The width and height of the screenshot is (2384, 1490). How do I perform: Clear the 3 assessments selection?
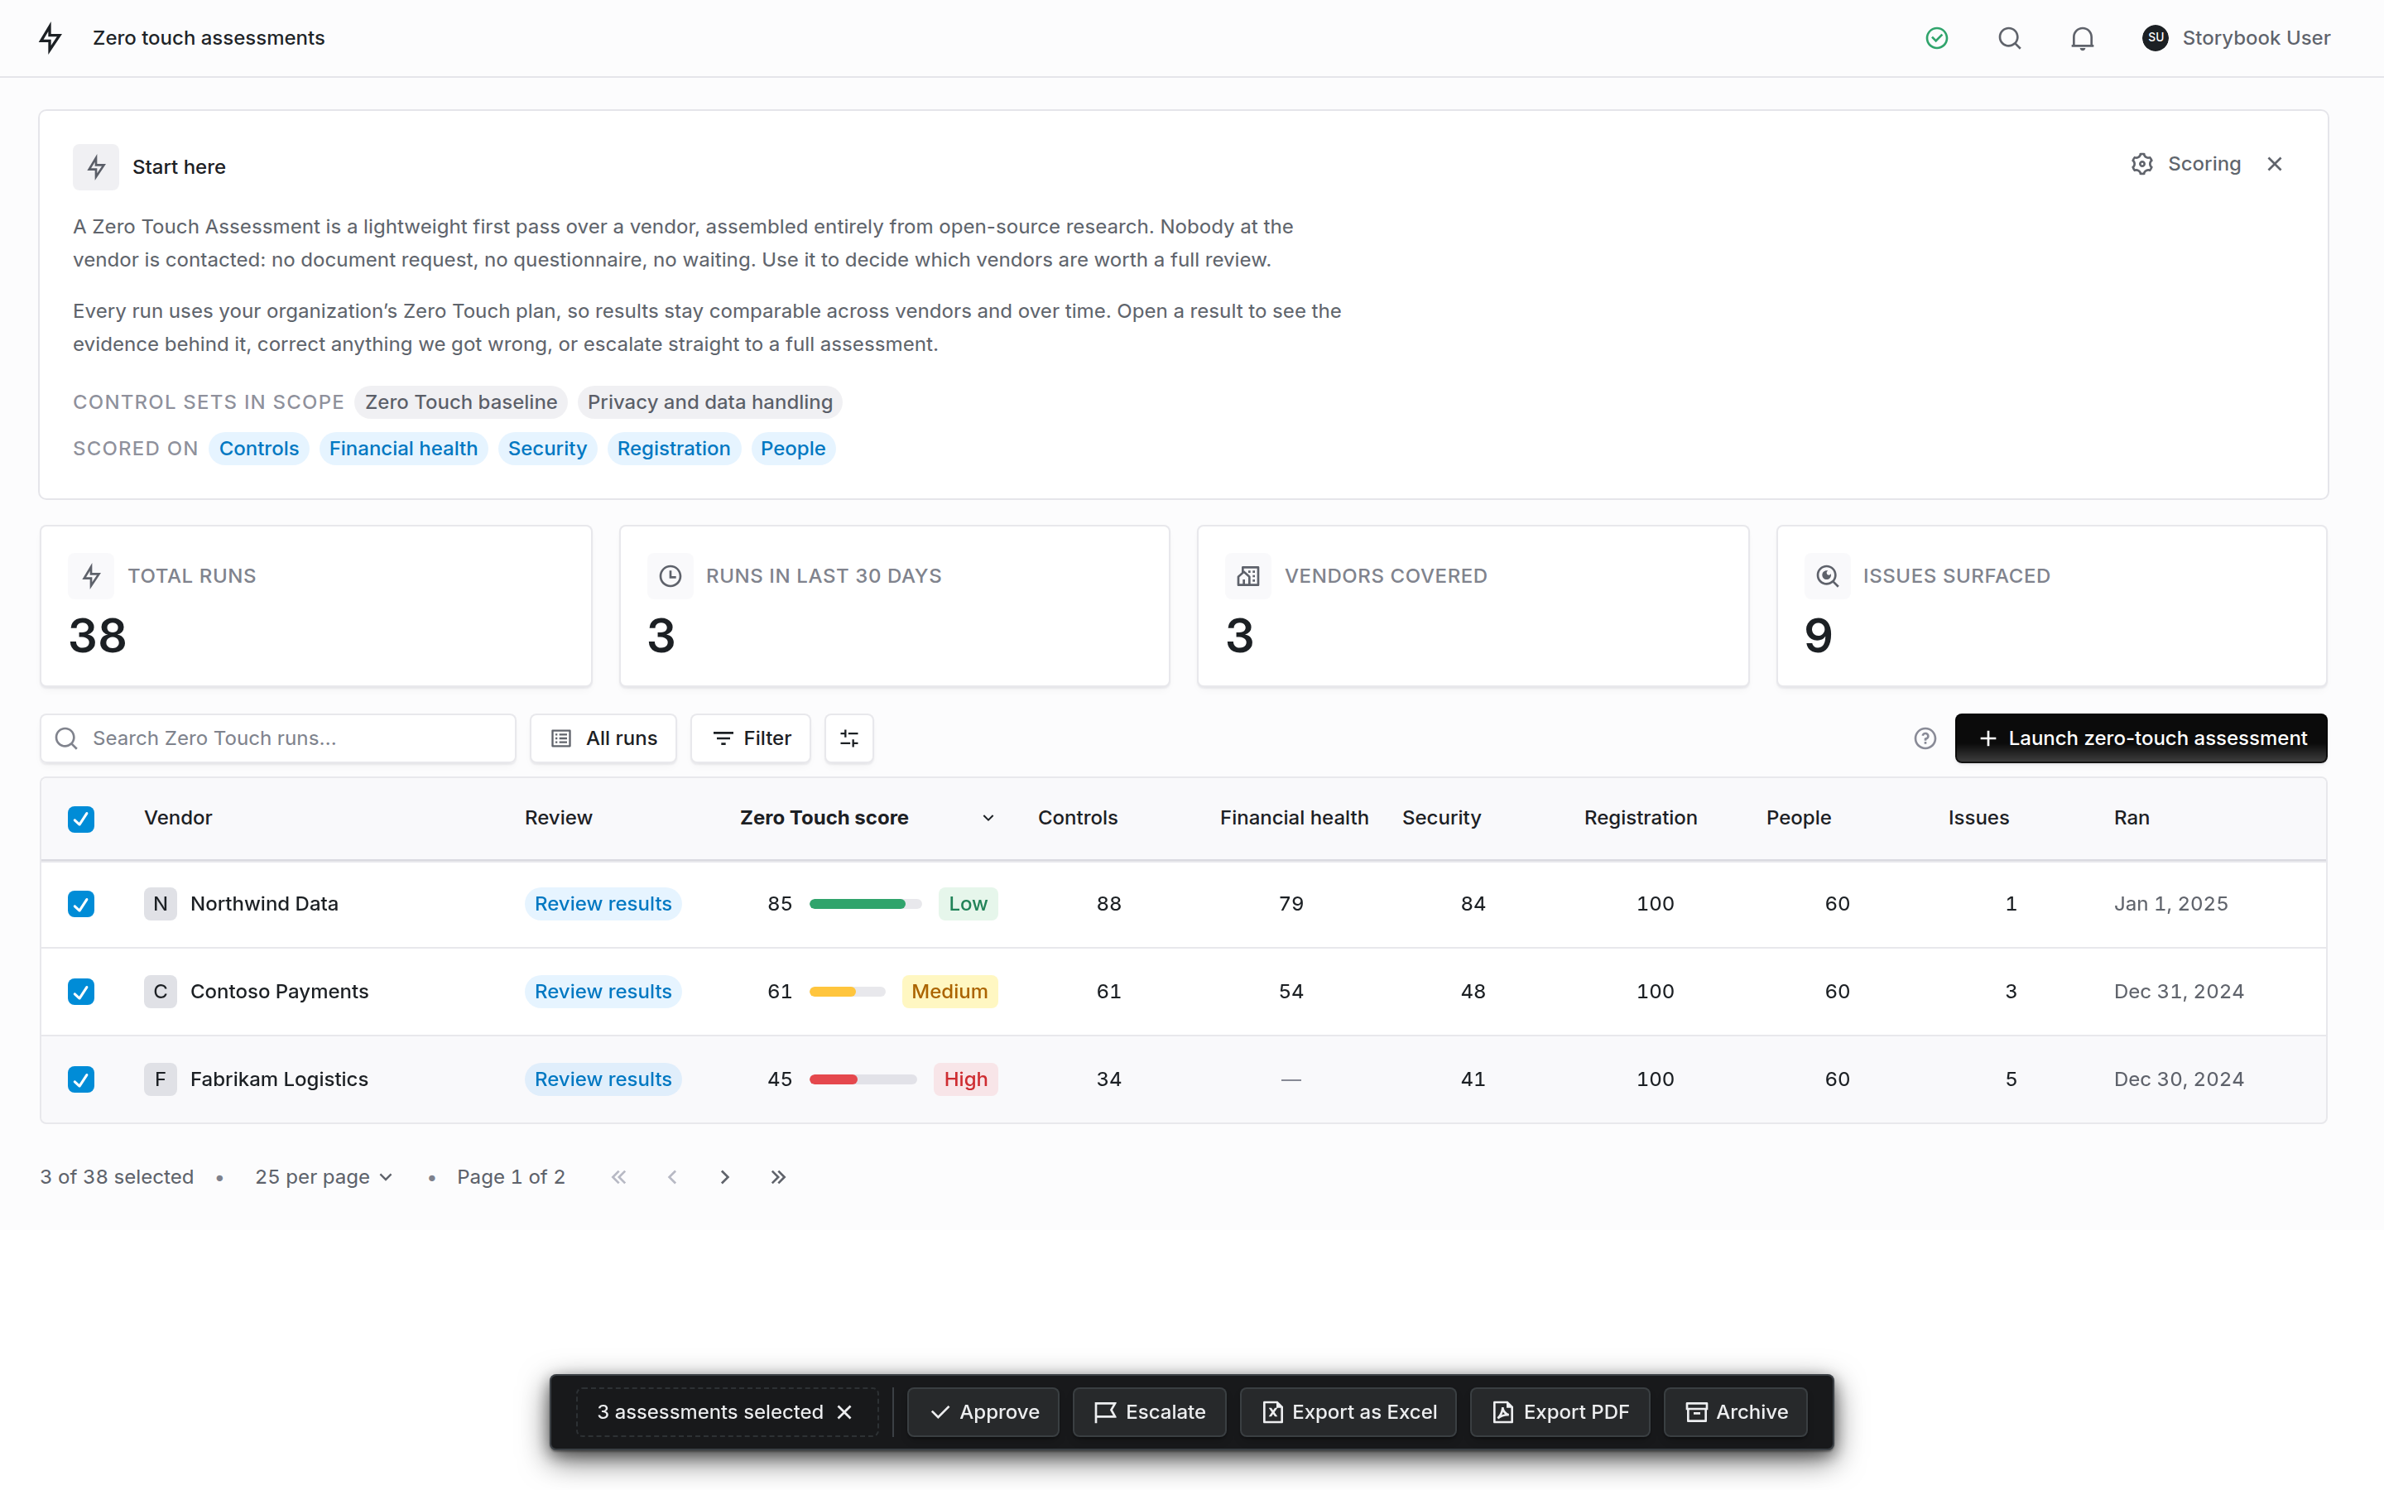pyautogui.click(x=844, y=1411)
